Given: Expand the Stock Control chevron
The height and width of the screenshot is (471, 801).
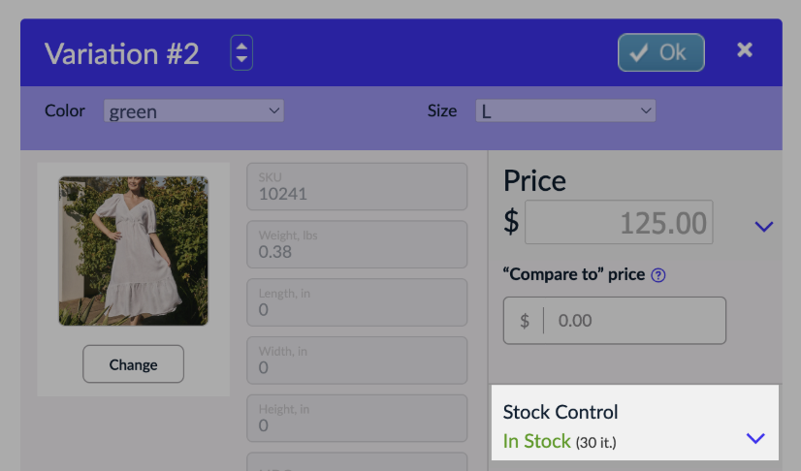Looking at the screenshot, I should coord(755,438).
